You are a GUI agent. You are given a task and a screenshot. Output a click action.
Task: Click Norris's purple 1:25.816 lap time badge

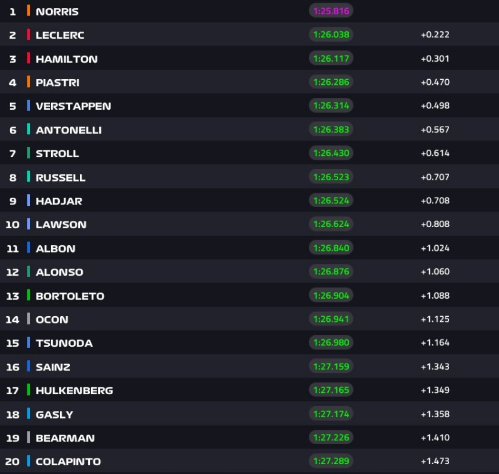click(331, 11)
